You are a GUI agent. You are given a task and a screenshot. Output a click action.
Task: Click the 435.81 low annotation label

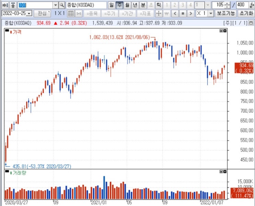(x=42, y=167)
